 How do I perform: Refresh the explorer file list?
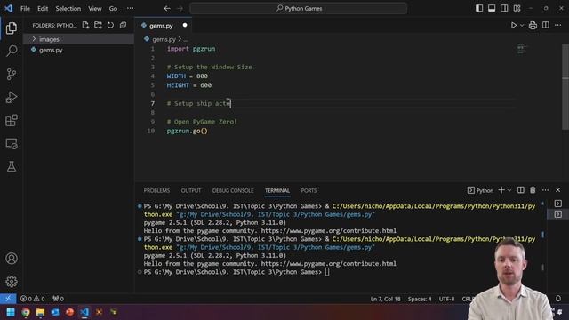tap(110, 25)
